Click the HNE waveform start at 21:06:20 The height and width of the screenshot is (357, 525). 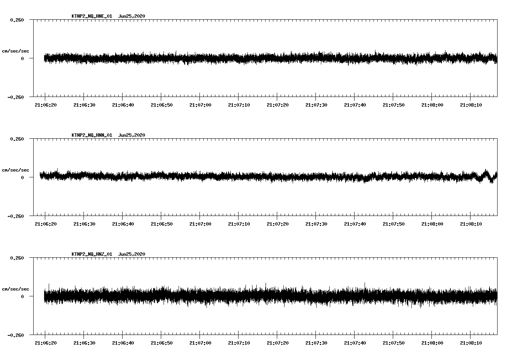[x=45, y=58]
